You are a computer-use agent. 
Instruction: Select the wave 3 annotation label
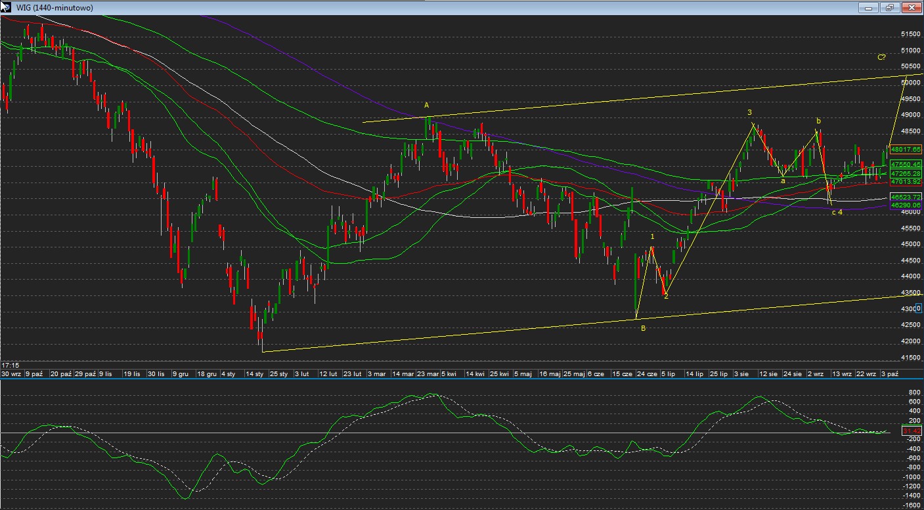749,113
